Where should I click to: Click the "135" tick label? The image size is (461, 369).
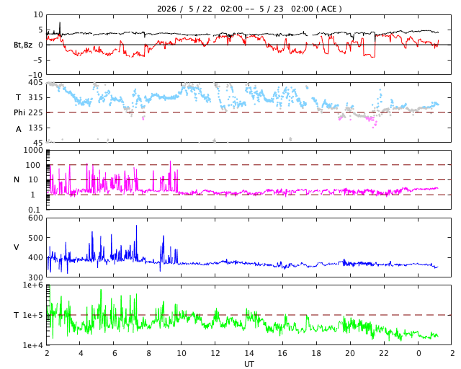pyautogui.click(x=35, y=128)
